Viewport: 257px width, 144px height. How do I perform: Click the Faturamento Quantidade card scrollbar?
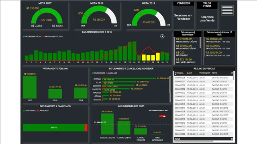coord(200,43)
